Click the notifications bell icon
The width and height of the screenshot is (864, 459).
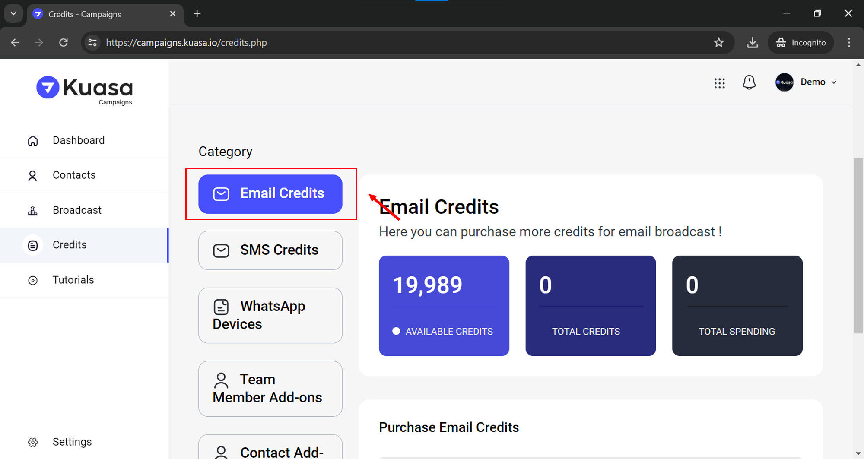click(x=749, y=82)
